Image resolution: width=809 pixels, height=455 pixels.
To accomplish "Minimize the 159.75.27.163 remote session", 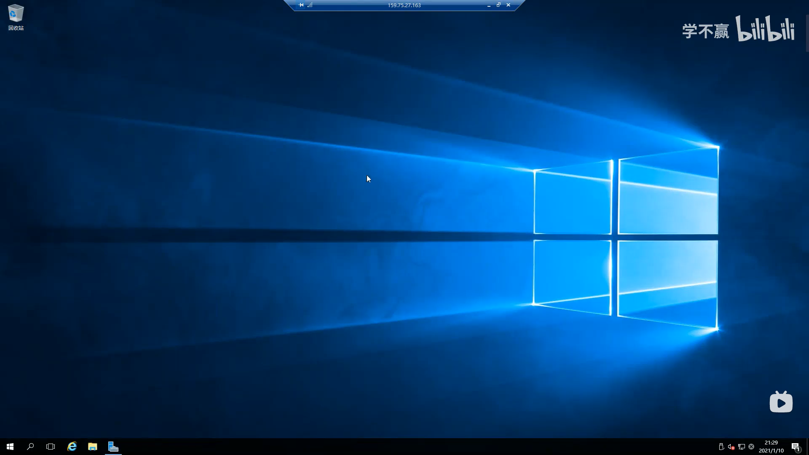I will point(489,5).
